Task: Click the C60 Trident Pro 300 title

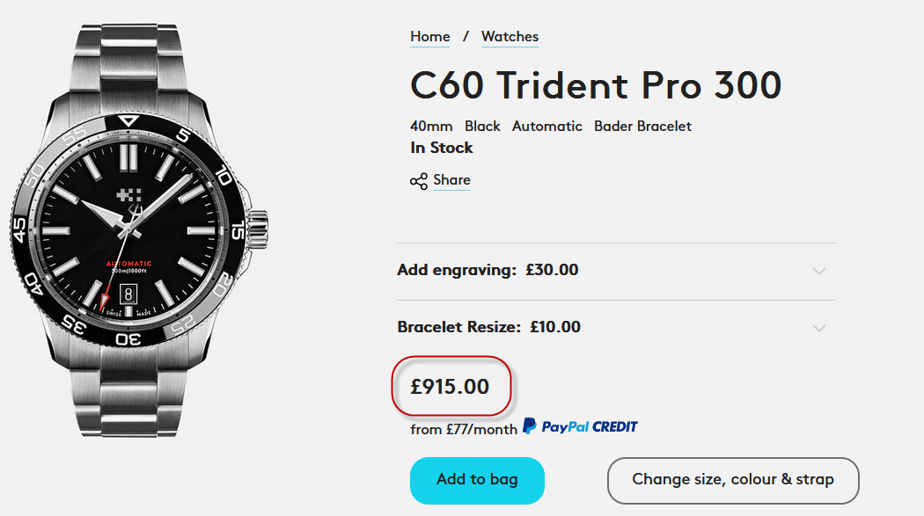Action: 596,85
